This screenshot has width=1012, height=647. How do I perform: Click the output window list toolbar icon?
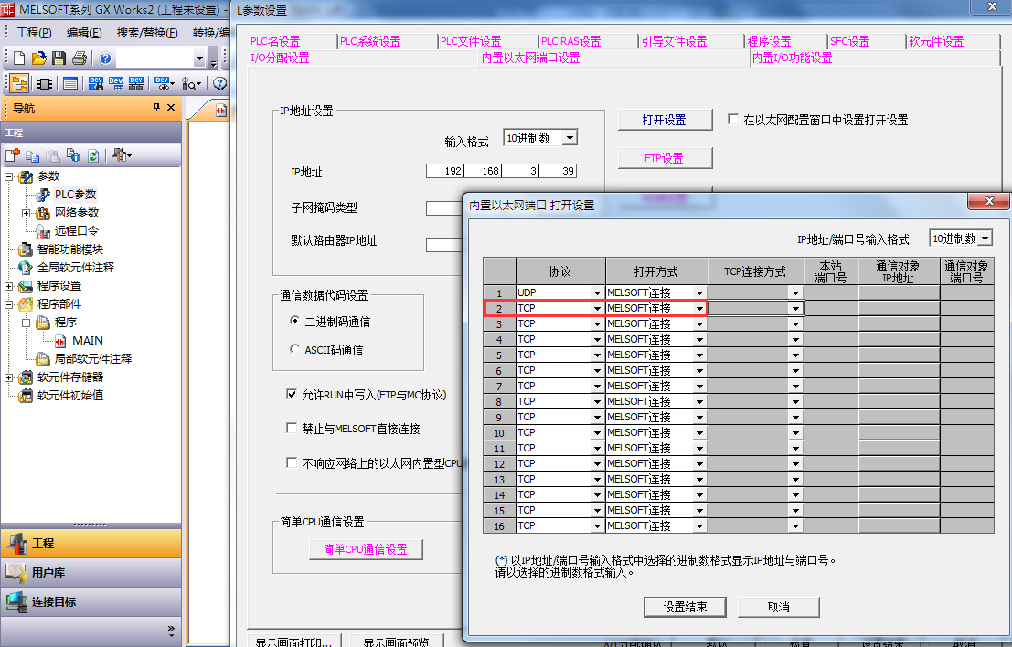pyautogui.click(x=70, y=84)
